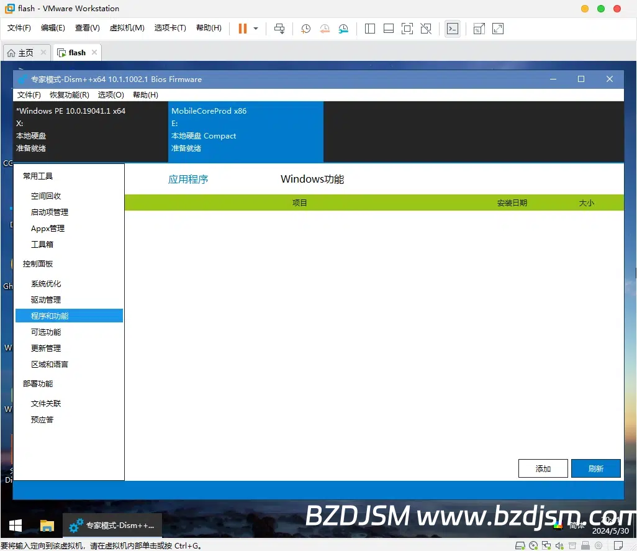Select 程序和功能 in the sidebar
The height and width of the screenshot is (551, 637).
pyautogui.click(x=69, y=316)
